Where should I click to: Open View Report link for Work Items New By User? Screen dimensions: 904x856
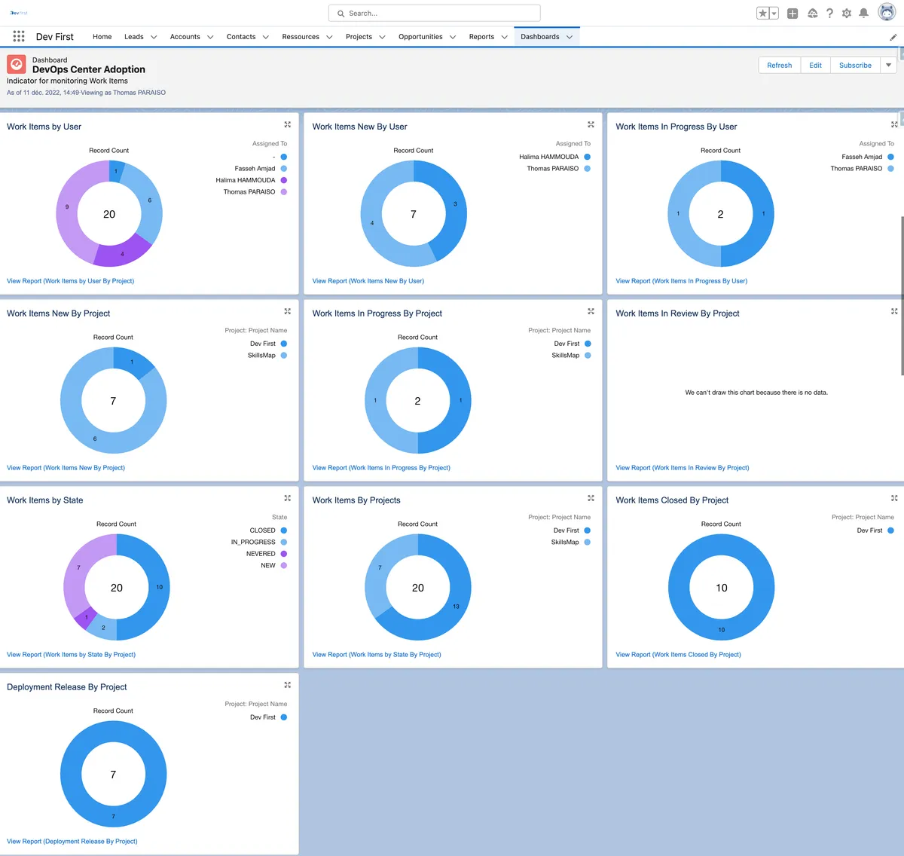[x=368, y=281]
